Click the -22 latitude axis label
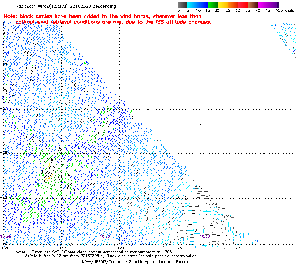296x268 pixels. (4, 65)
